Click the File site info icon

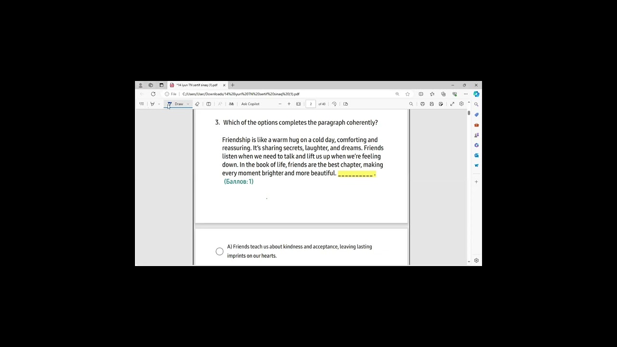(171, 94)
